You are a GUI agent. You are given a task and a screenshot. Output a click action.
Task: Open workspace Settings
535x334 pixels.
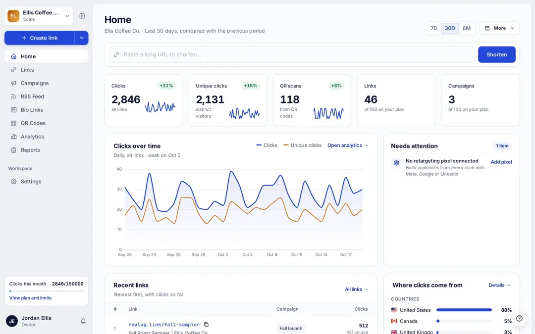[x=47, y=182]
